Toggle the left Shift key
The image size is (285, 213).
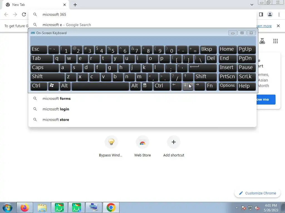click(48, 77)
